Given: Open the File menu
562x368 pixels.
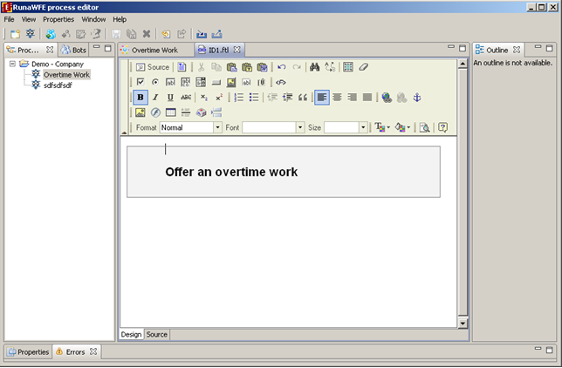Looking at the screenshot, I should tap(9, 19).
